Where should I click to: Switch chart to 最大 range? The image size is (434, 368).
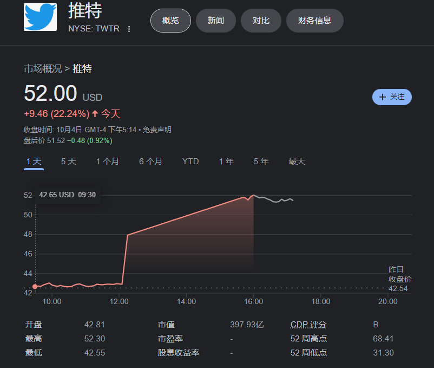[297, 162]
